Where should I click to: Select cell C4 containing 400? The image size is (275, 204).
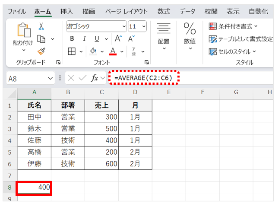coord(101,140)
